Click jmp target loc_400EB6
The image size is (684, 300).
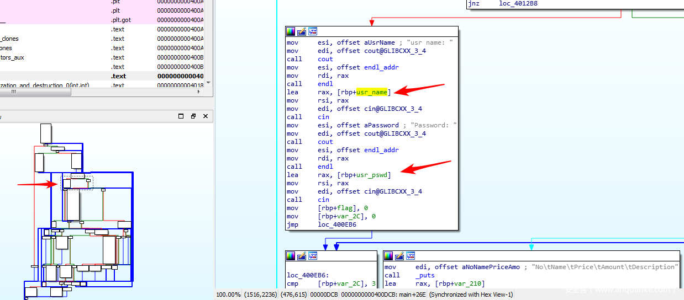pos(337,224)
